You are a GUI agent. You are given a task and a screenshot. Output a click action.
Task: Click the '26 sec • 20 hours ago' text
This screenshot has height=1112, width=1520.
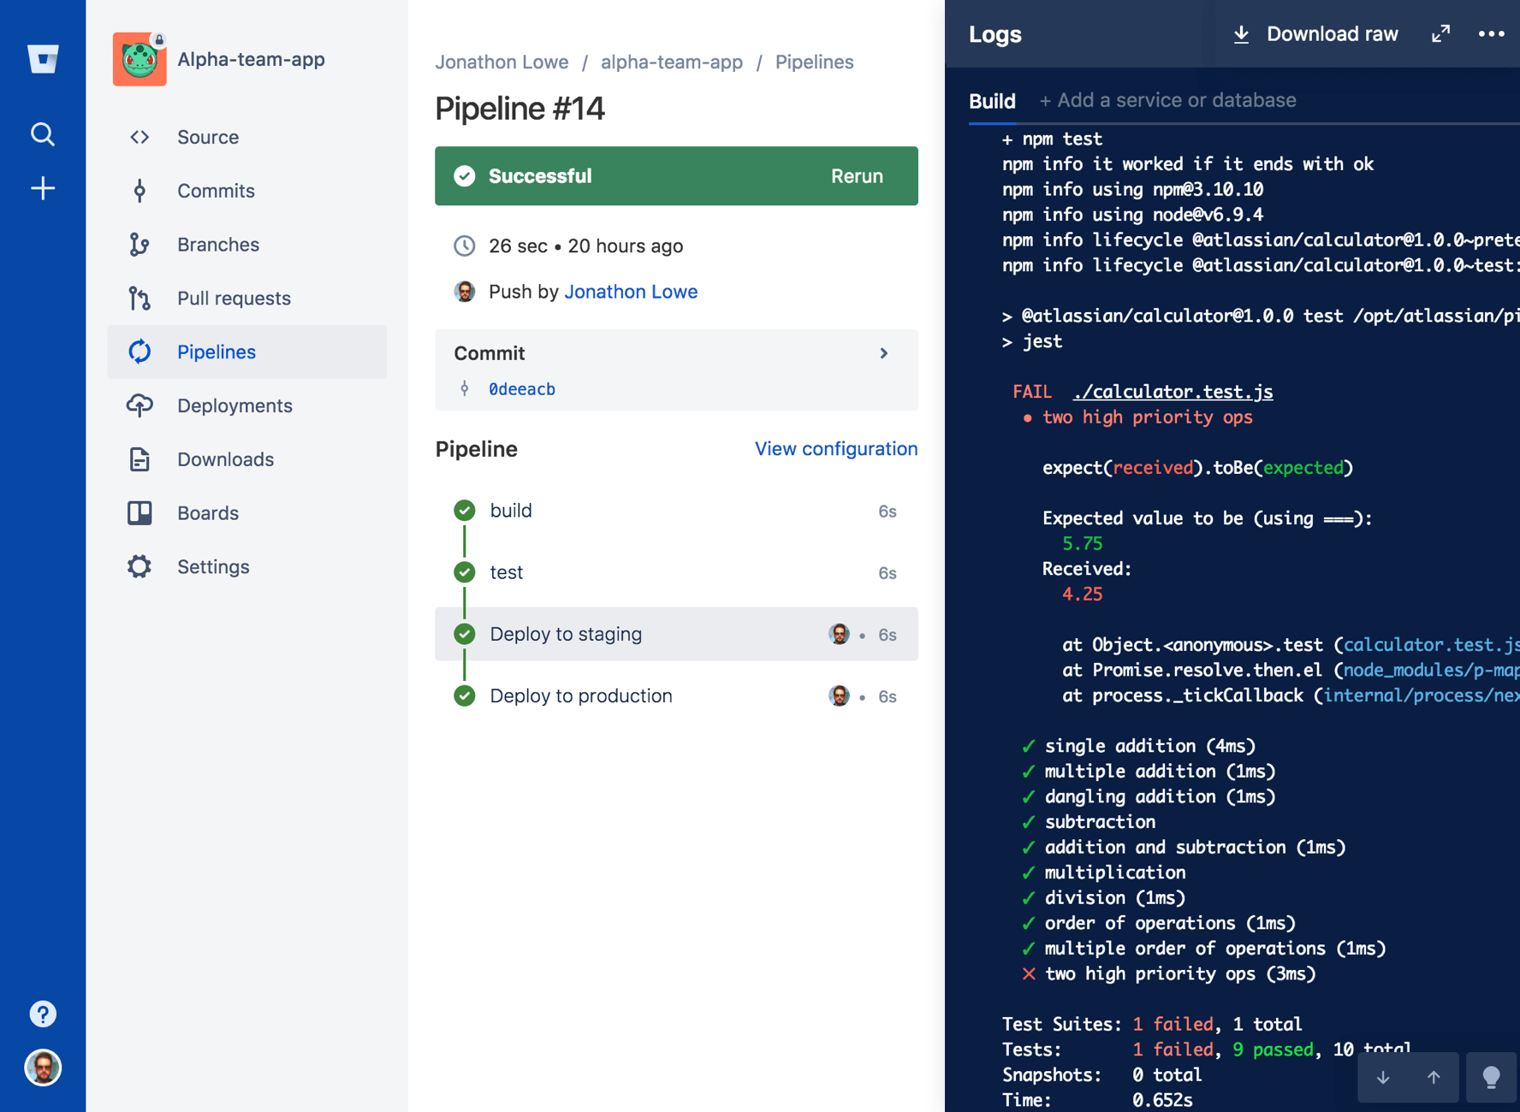585,246
